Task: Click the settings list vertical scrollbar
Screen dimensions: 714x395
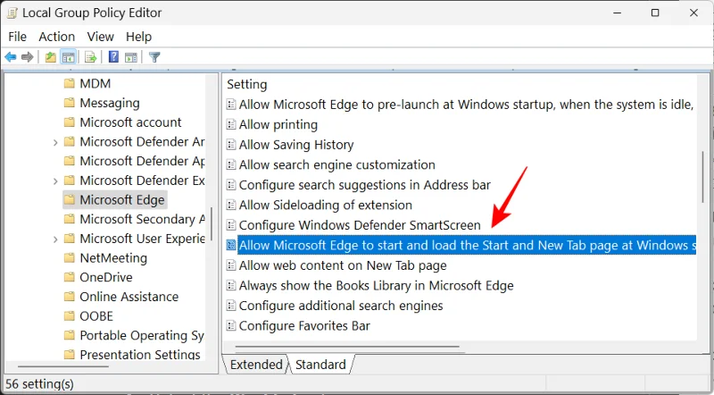Action: (703, 177)
